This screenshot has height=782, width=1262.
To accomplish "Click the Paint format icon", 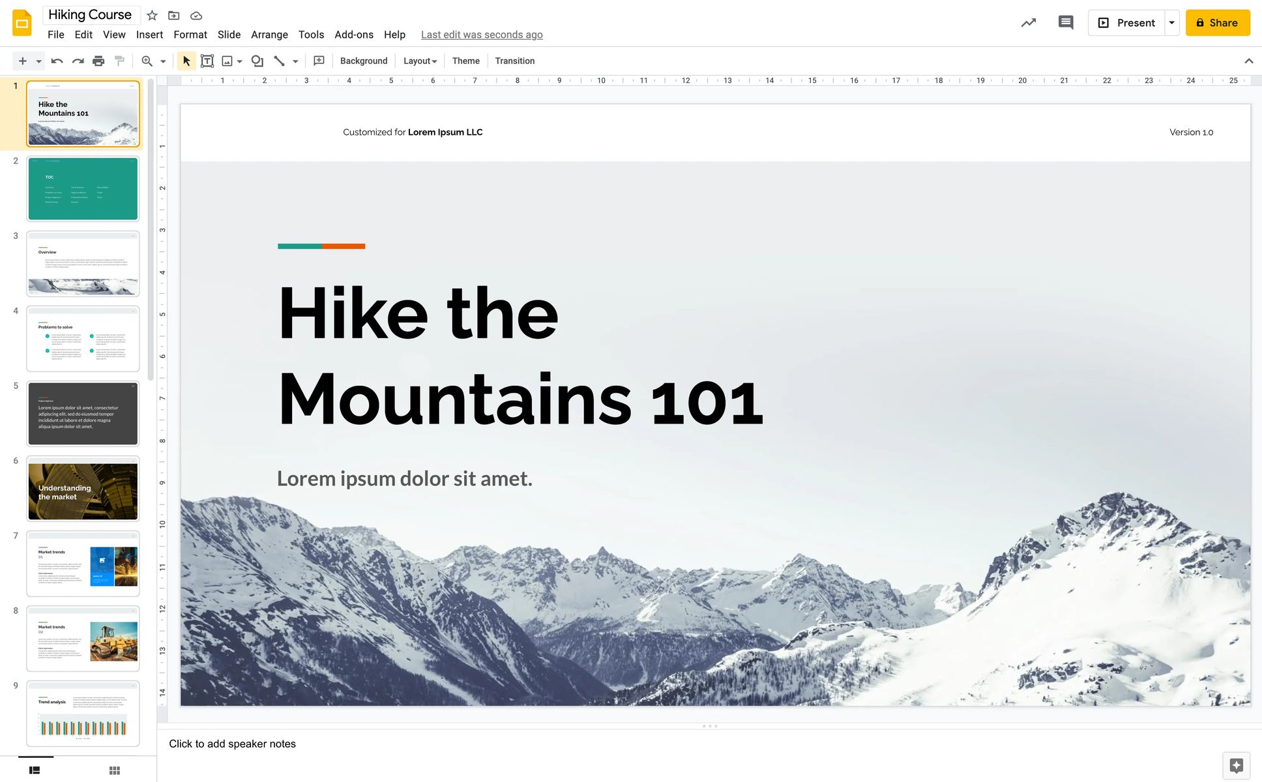I will click(119, 61).
